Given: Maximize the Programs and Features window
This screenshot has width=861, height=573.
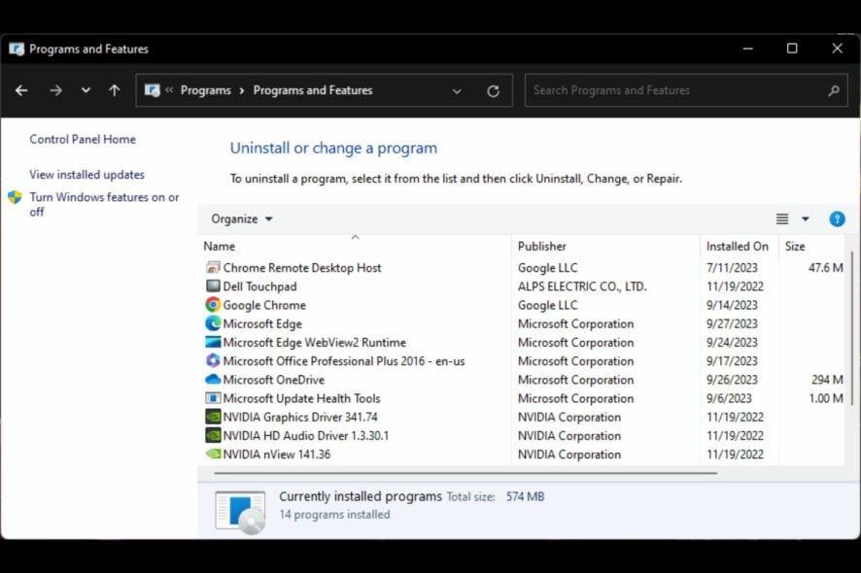Looking at the screenshot, I should click(x=792, y=49).
